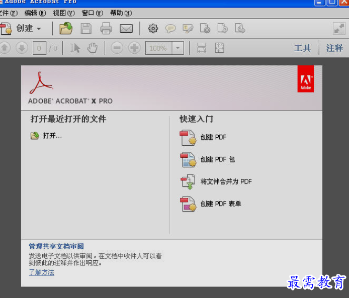The height and width of the screenshot is (298, 349).
Task: Click the delete page icon
Action: [205, 28]
